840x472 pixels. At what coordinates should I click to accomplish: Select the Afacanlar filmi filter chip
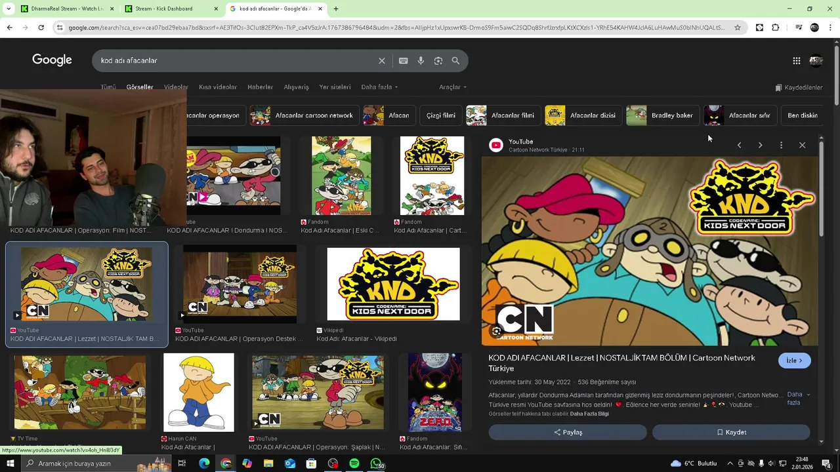pyautogui.click(x=502, y=115)
